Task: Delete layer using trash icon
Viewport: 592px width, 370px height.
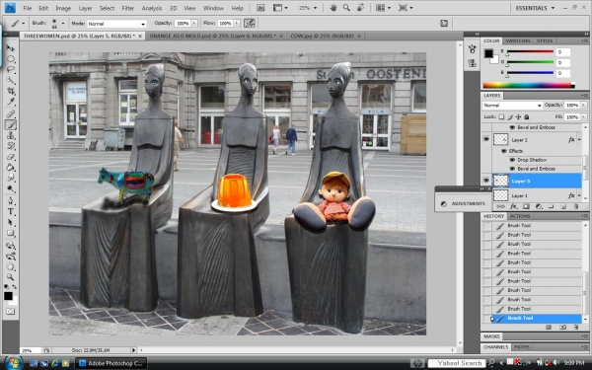Action: (576, 206)
